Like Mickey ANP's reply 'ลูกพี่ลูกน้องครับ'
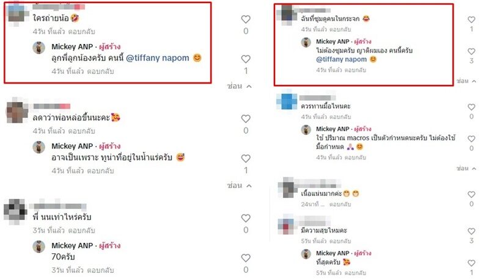This screenshot has width=489, height=279. [246, 59]
